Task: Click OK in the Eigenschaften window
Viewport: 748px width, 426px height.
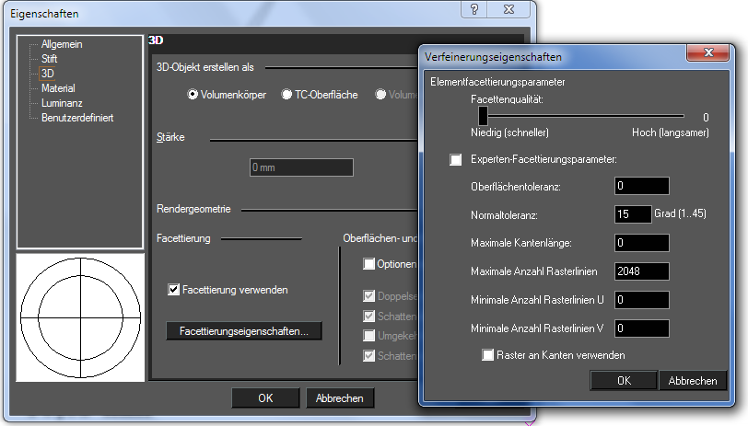Action: [x=265, y=398]
